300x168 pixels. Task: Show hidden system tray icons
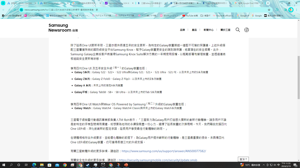(x=264, y=165)
